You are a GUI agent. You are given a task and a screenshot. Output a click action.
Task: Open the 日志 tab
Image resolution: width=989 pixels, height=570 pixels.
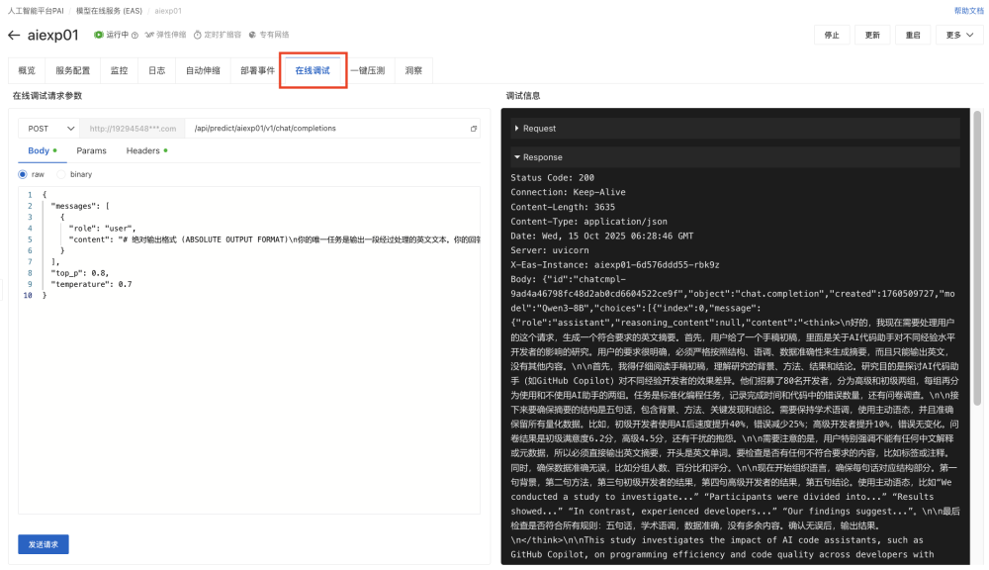156,70
